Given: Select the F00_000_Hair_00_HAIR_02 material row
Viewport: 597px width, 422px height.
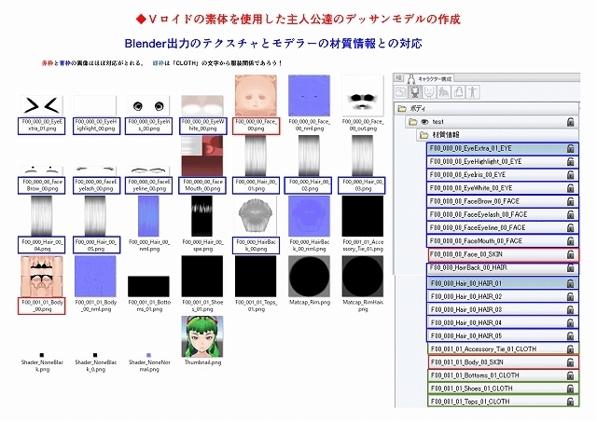Looking at the screenshot, I should (503, 296).
